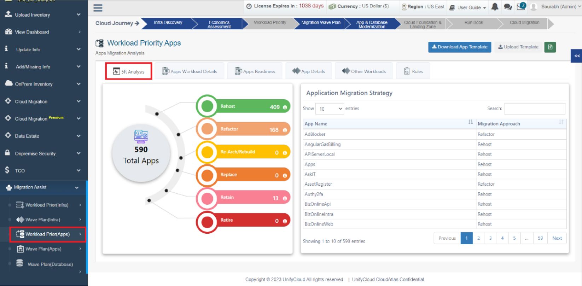This screenshot has width=582, height=286.
Task: Click the Retain info icon
Action: (x=285, y=198)
